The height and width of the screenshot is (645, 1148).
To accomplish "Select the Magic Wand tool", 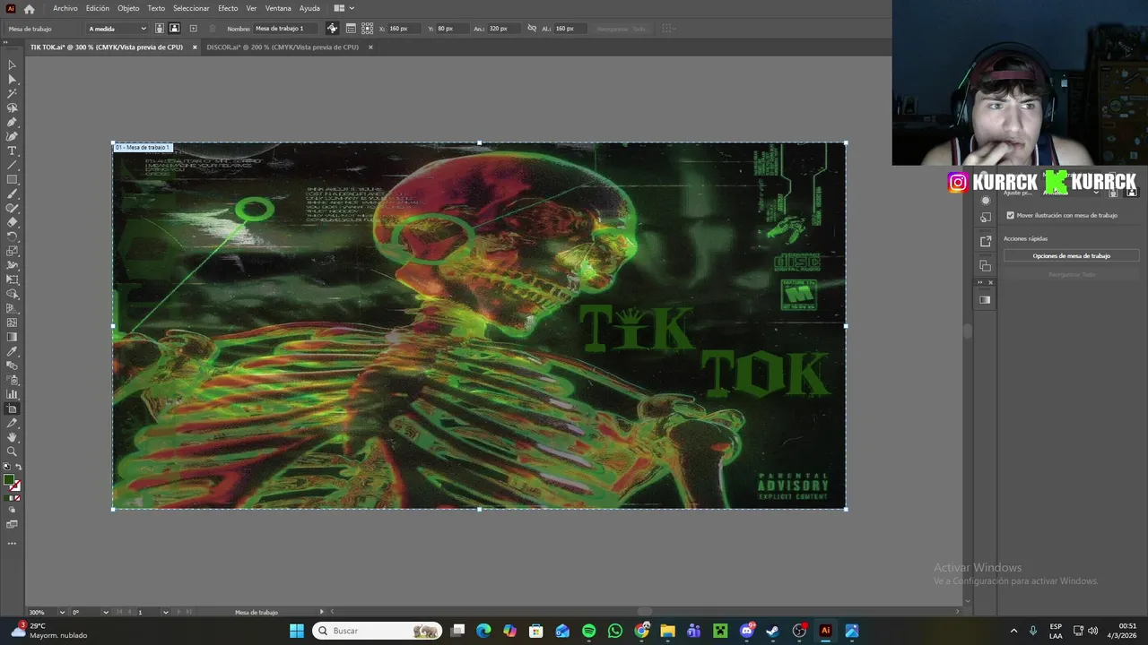I will pyautogui.click(x=12, y=94).
